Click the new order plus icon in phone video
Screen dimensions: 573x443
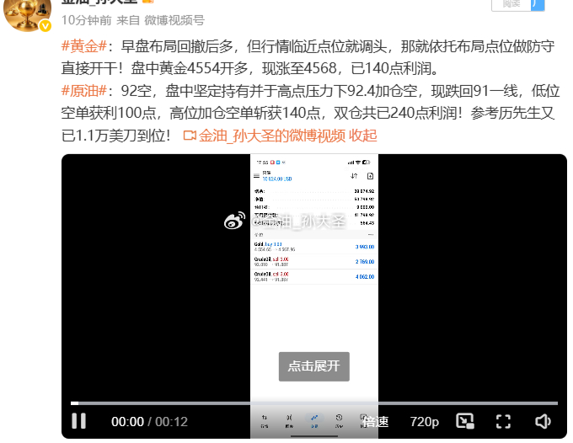tap(370, 176)
